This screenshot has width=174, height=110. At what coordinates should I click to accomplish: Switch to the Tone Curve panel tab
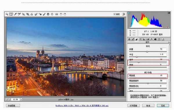coord(133,39)
